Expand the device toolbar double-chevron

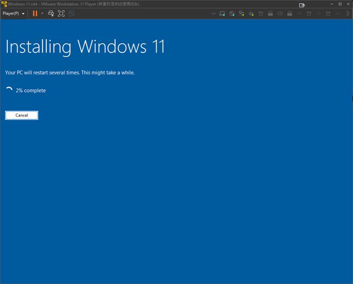coord(213,13)
